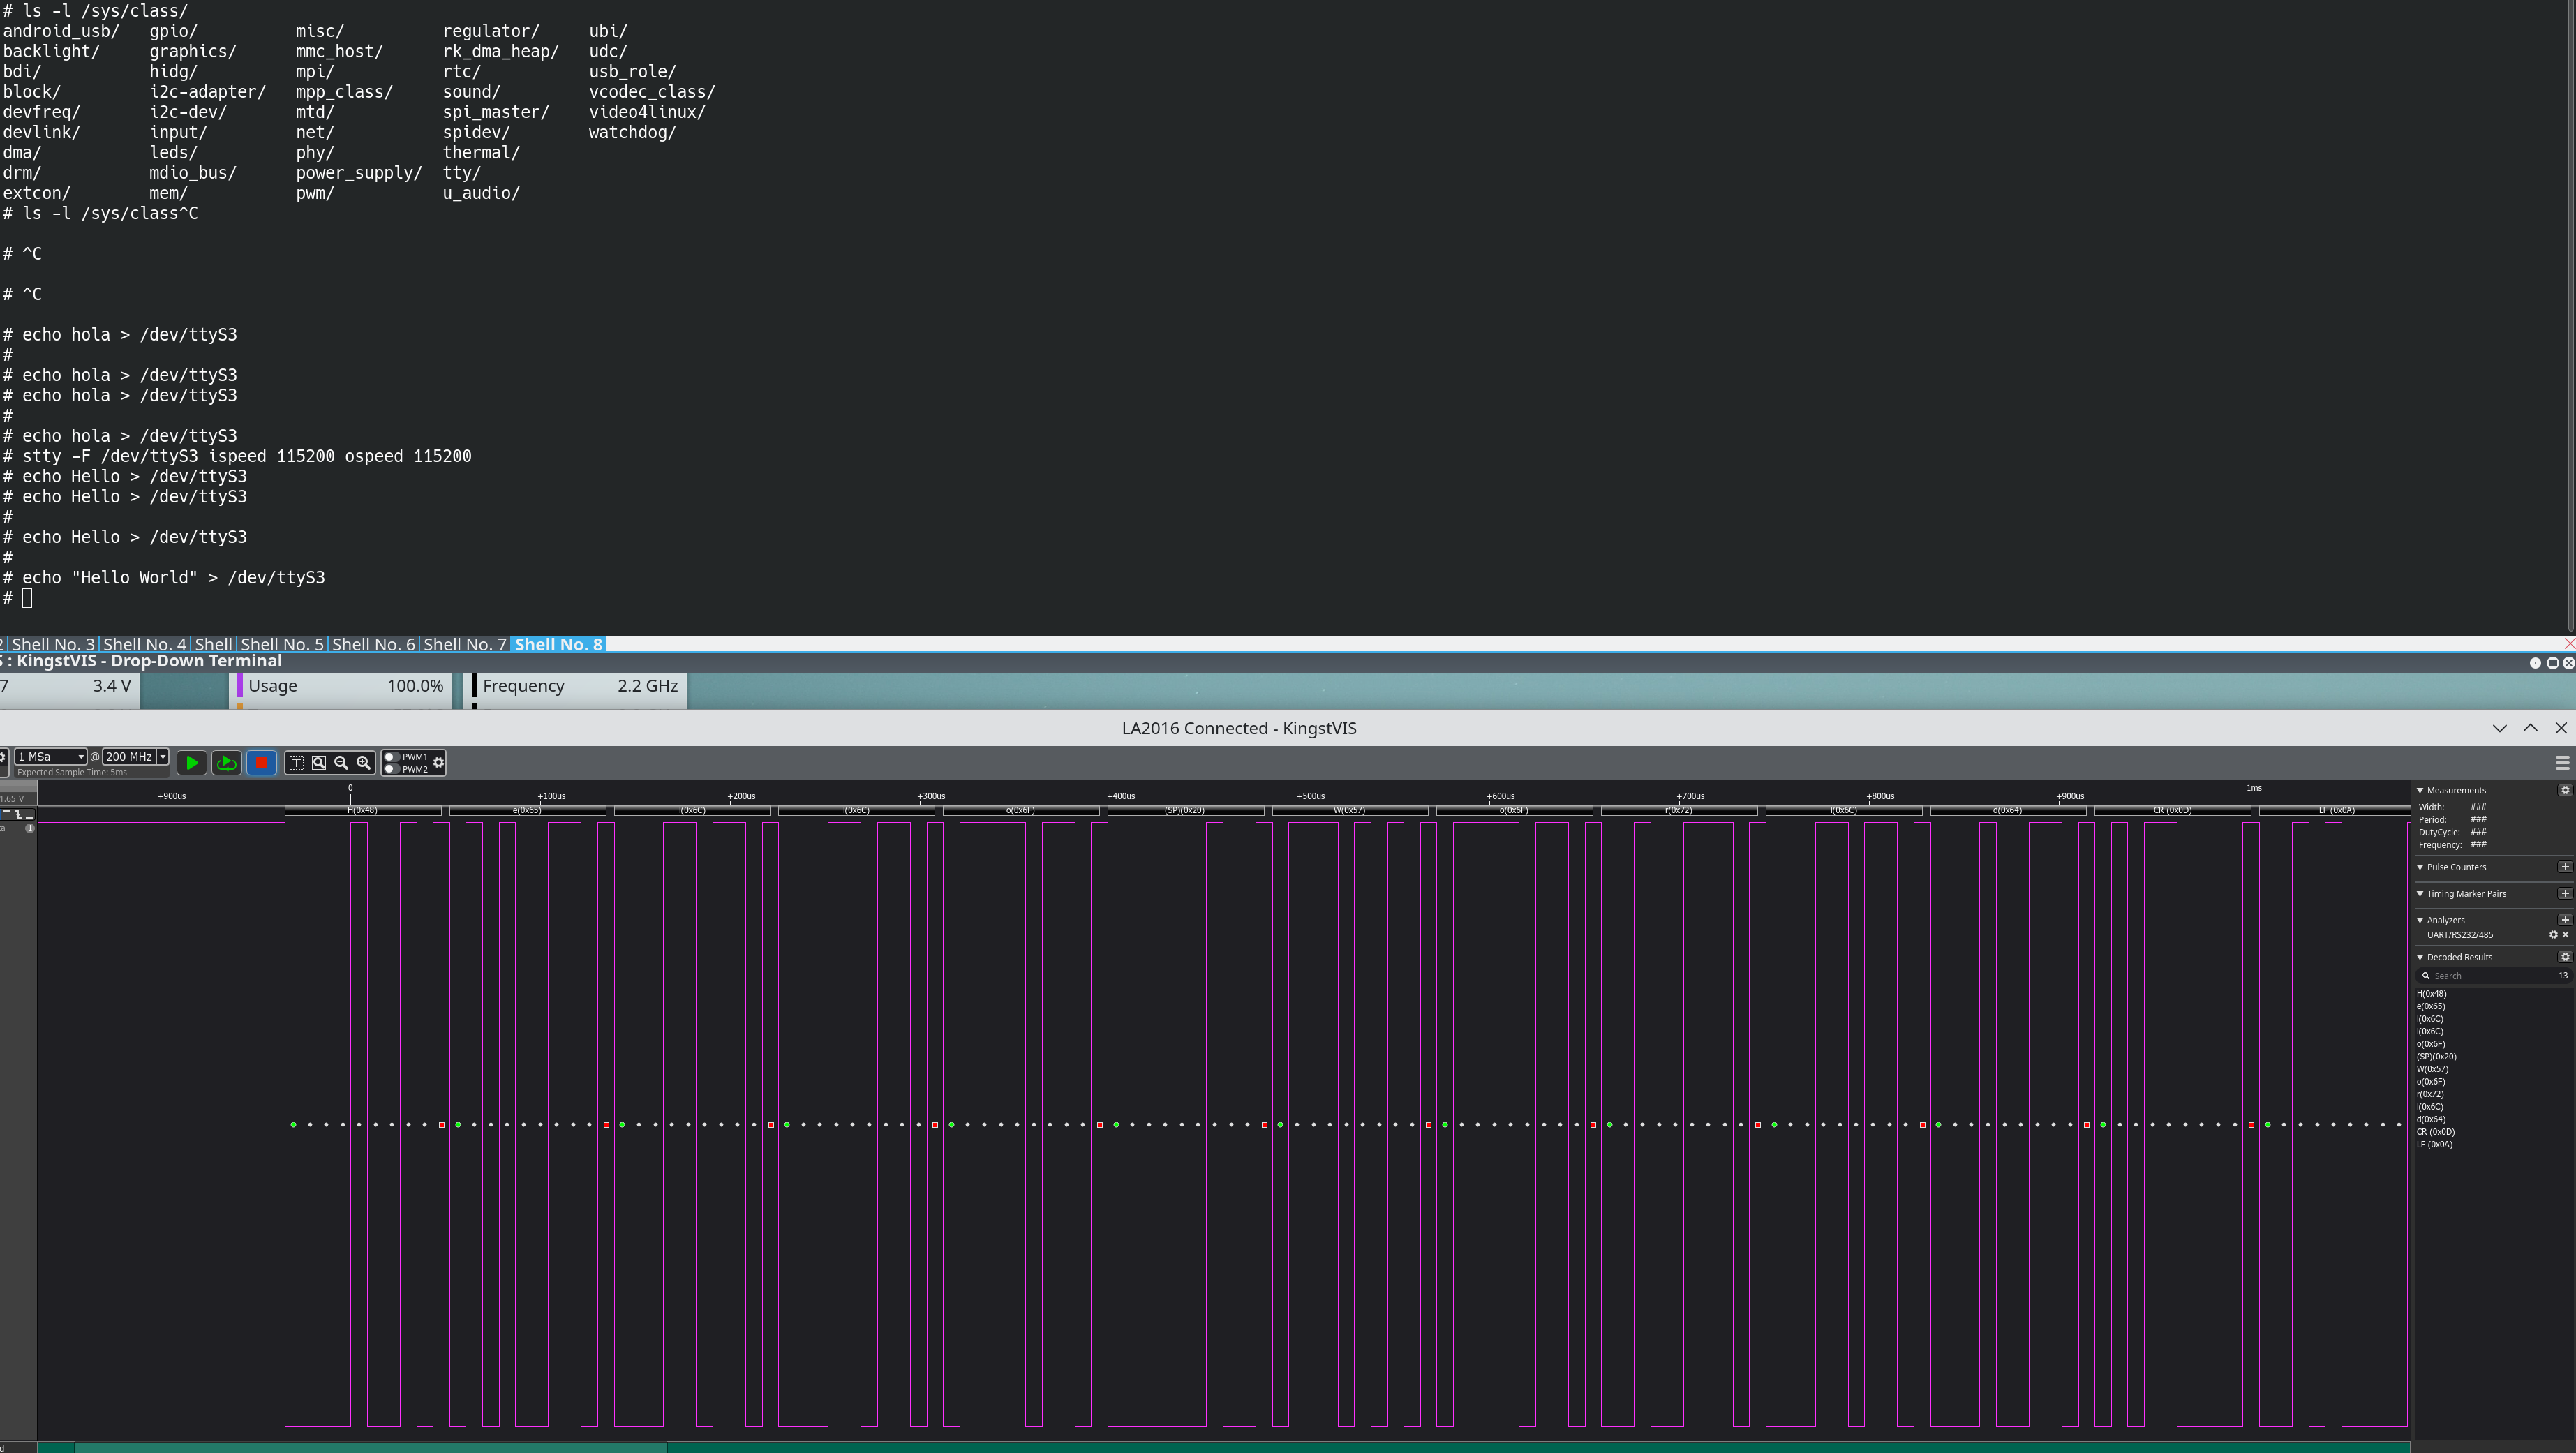The image size is (2576, 1453).
Task: Select CR (0x0D) in the decoded results list
Action: point(2436,1132)
